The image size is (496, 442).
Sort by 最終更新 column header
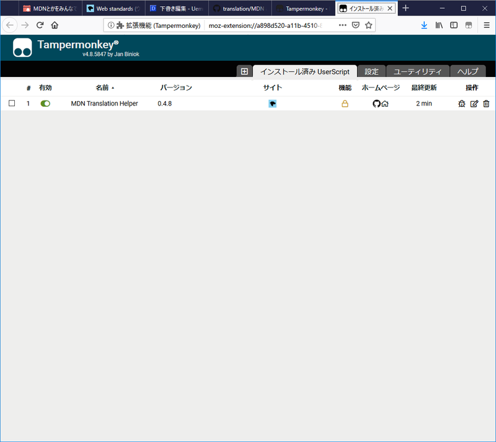tap(424, 88)
